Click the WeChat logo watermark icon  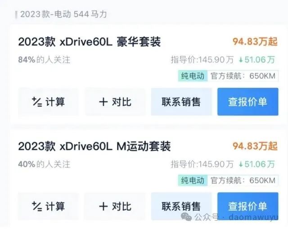pos(186,217)
